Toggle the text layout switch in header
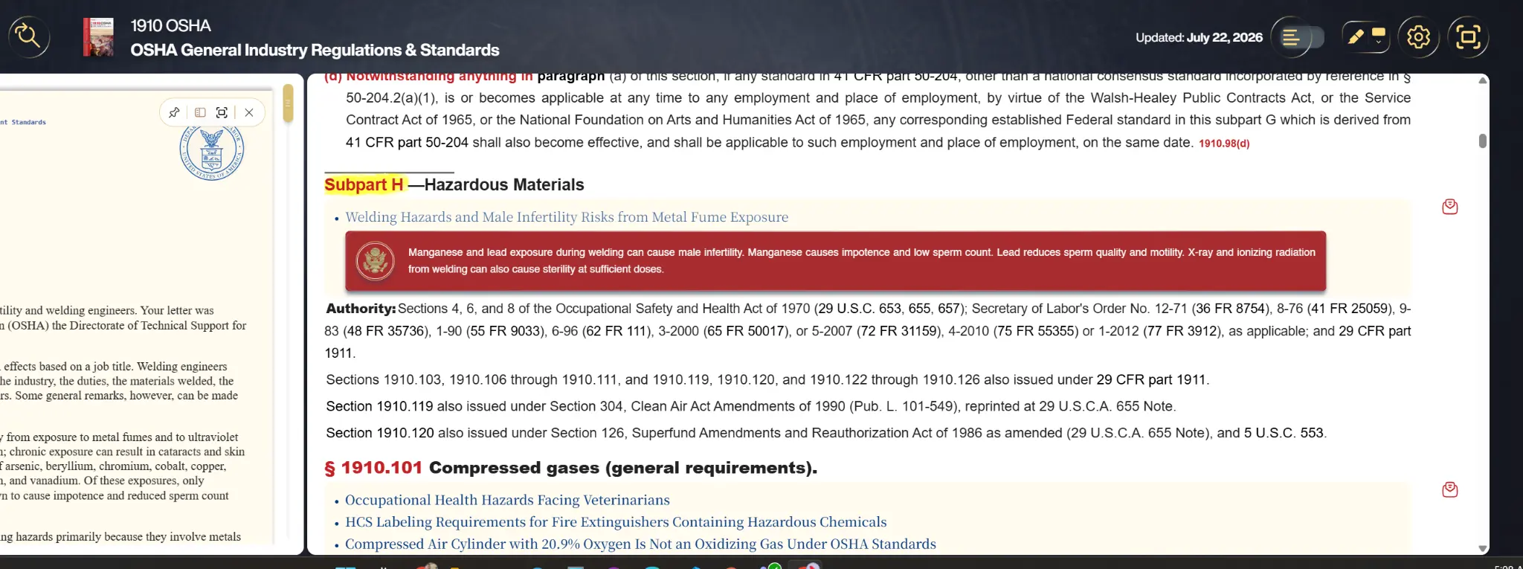1523x569 pixels. pyautogui.click(x=1298, y=37)
